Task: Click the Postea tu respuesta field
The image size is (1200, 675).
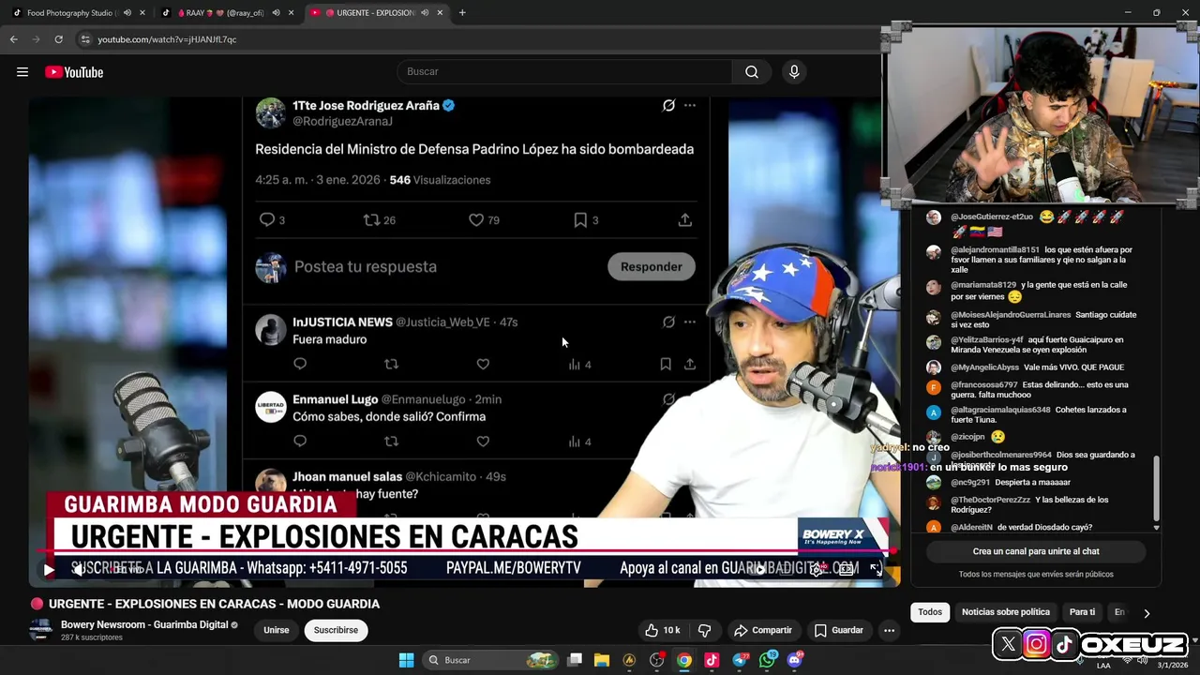Action: coord(366,267)
